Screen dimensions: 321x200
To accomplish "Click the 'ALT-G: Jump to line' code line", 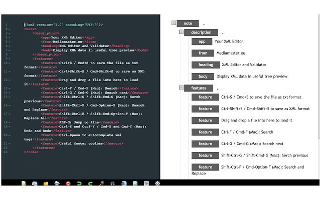I will pyautogui.click(x=80, y=122).
